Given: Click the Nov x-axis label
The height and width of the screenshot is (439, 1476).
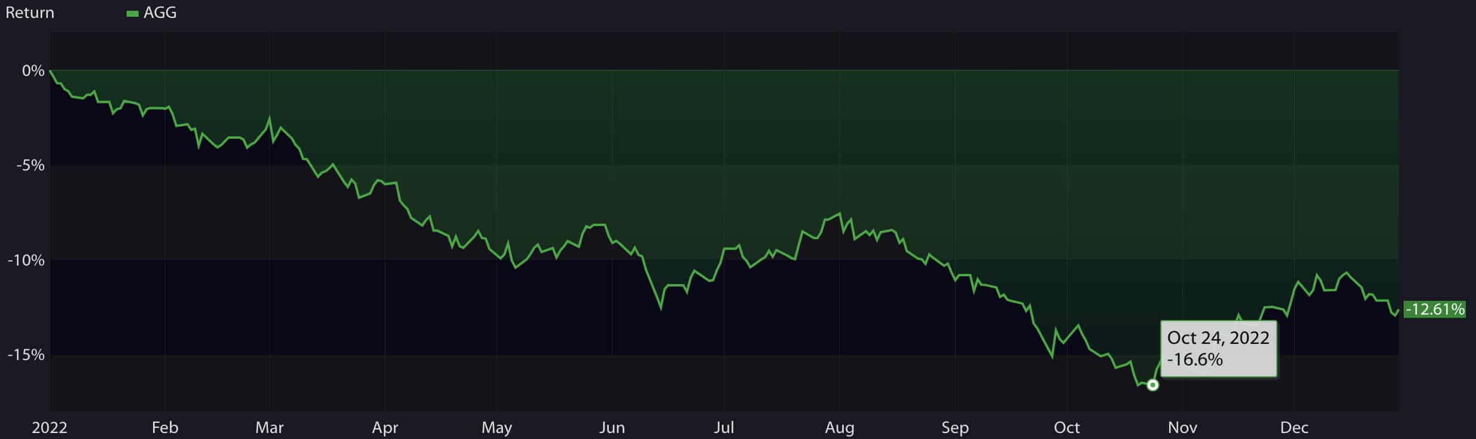Looking at the screenshot, I should (1182, 428).
